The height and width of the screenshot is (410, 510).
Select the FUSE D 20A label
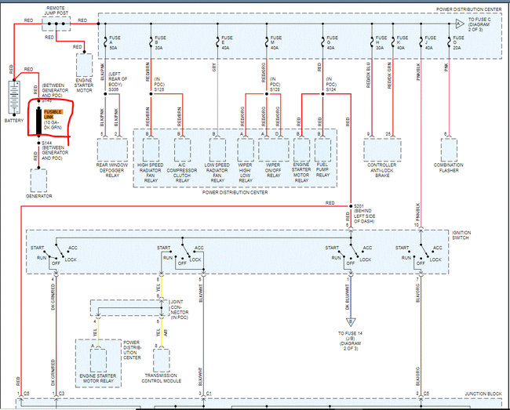click(x=458, y=42)
